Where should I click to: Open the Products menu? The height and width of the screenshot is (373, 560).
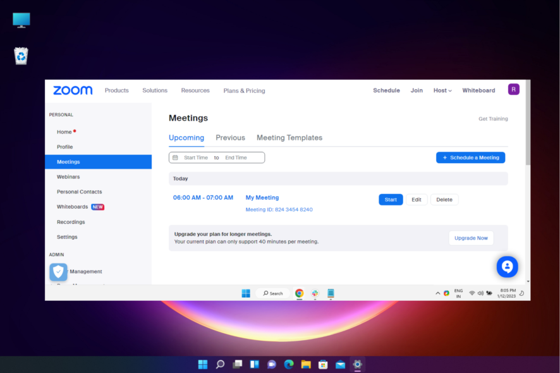click(117, 90)
